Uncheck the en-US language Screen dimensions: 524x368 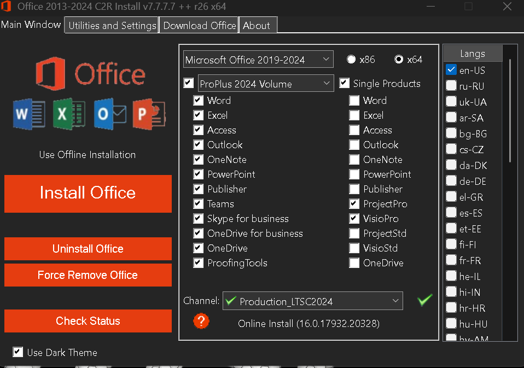coord(451,70)
